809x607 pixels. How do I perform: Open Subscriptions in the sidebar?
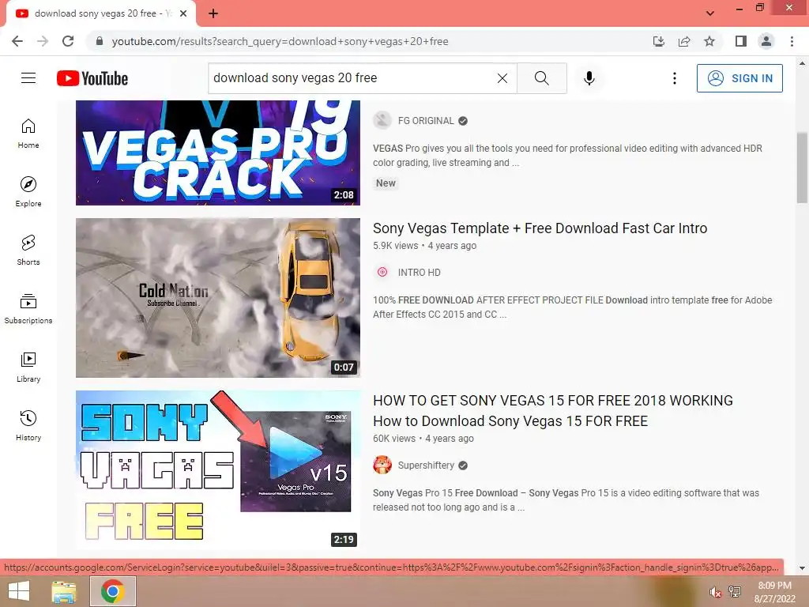point(28,309)
